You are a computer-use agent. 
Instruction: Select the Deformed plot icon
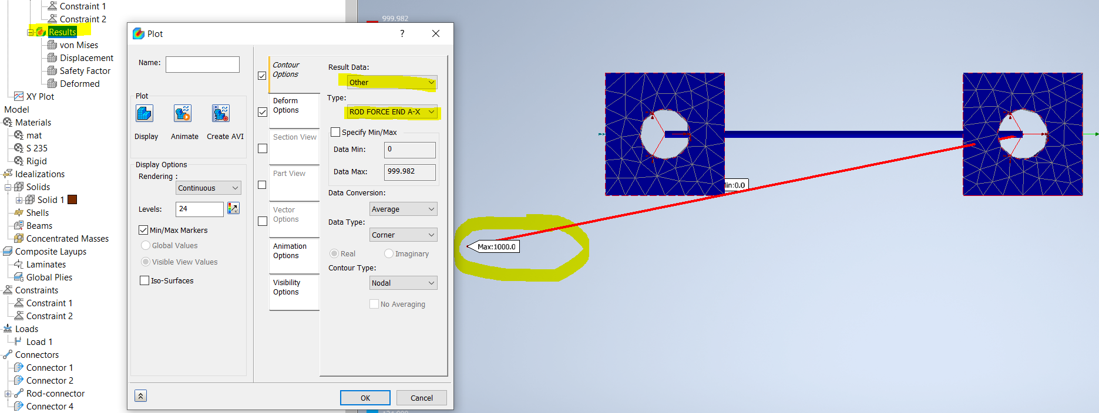point(52,83)
